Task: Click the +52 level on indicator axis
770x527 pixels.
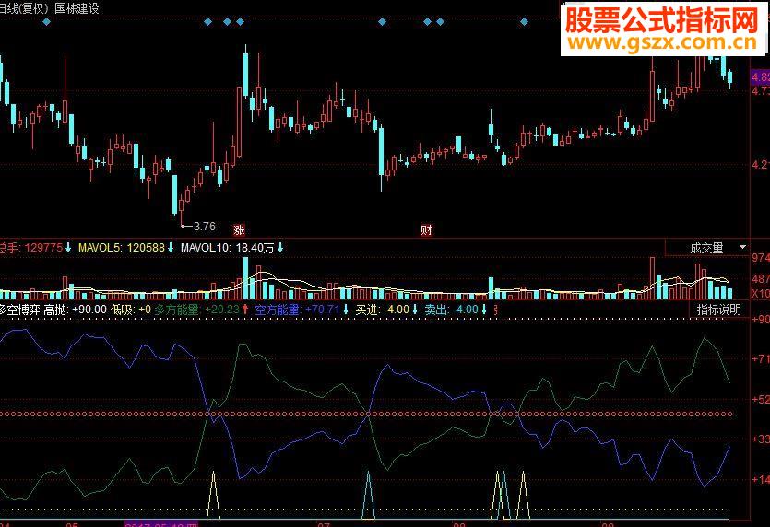Action: pyautogui.click(x=761, y=400)
